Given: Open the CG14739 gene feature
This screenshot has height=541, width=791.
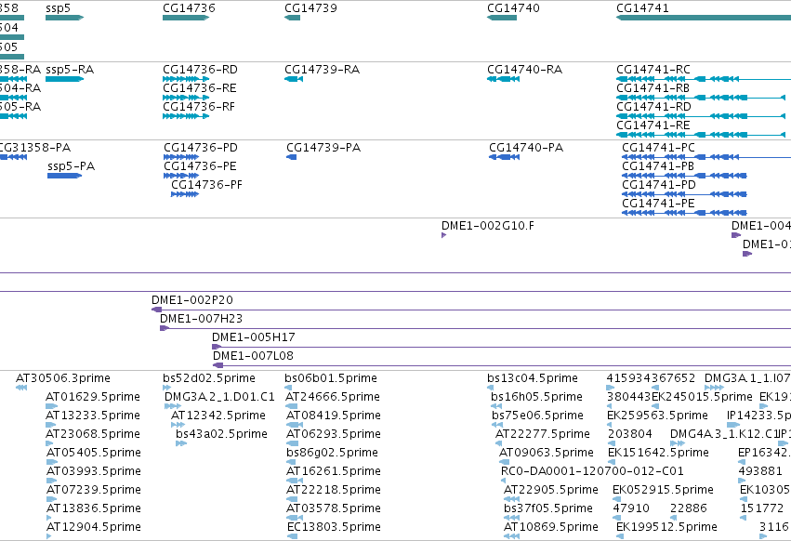Looking at the screenshot, I should pos(292,18).
